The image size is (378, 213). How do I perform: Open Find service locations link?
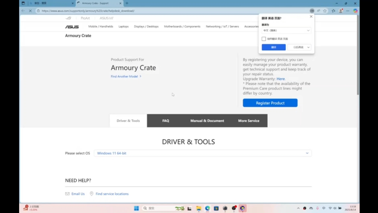pyautogui.click(x=112, y=194)
